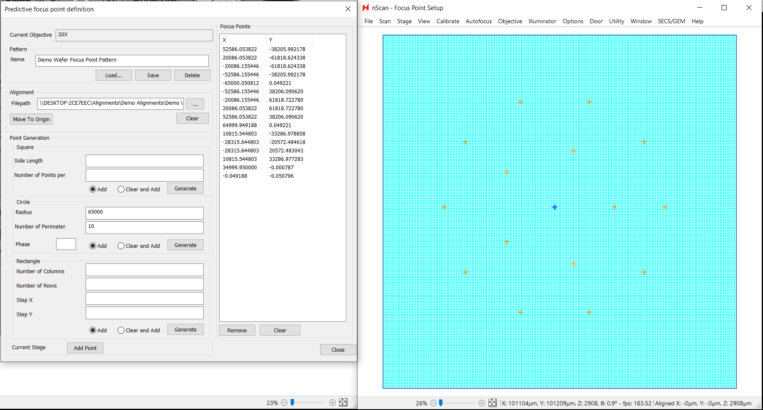Screen dimensions: 763x410
Task: Click zoom in icon beside 23% slider
Action: pyautogui.click(x=332, y=403)
